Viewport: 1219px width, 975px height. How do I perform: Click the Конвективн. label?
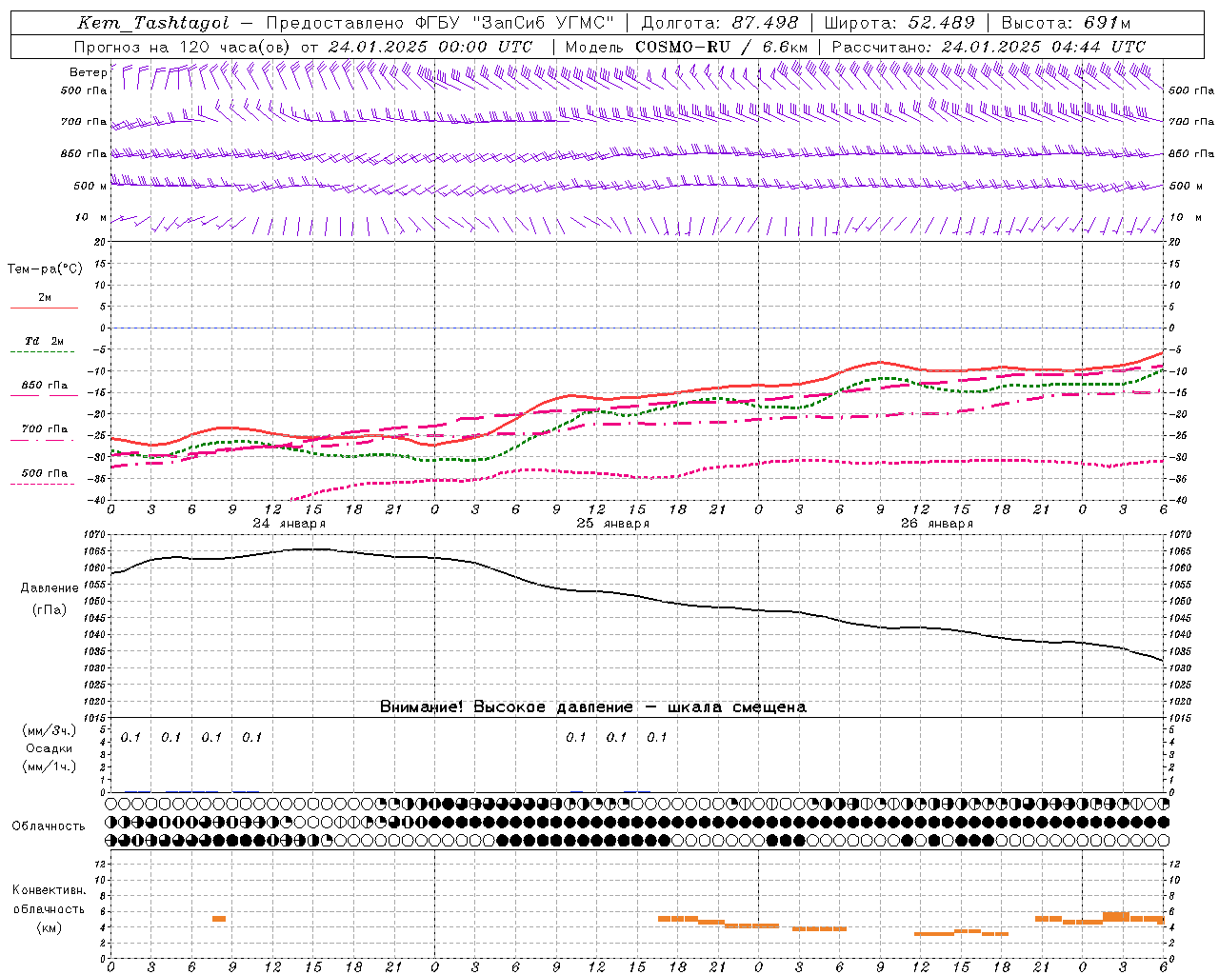[x=49, y=891]
